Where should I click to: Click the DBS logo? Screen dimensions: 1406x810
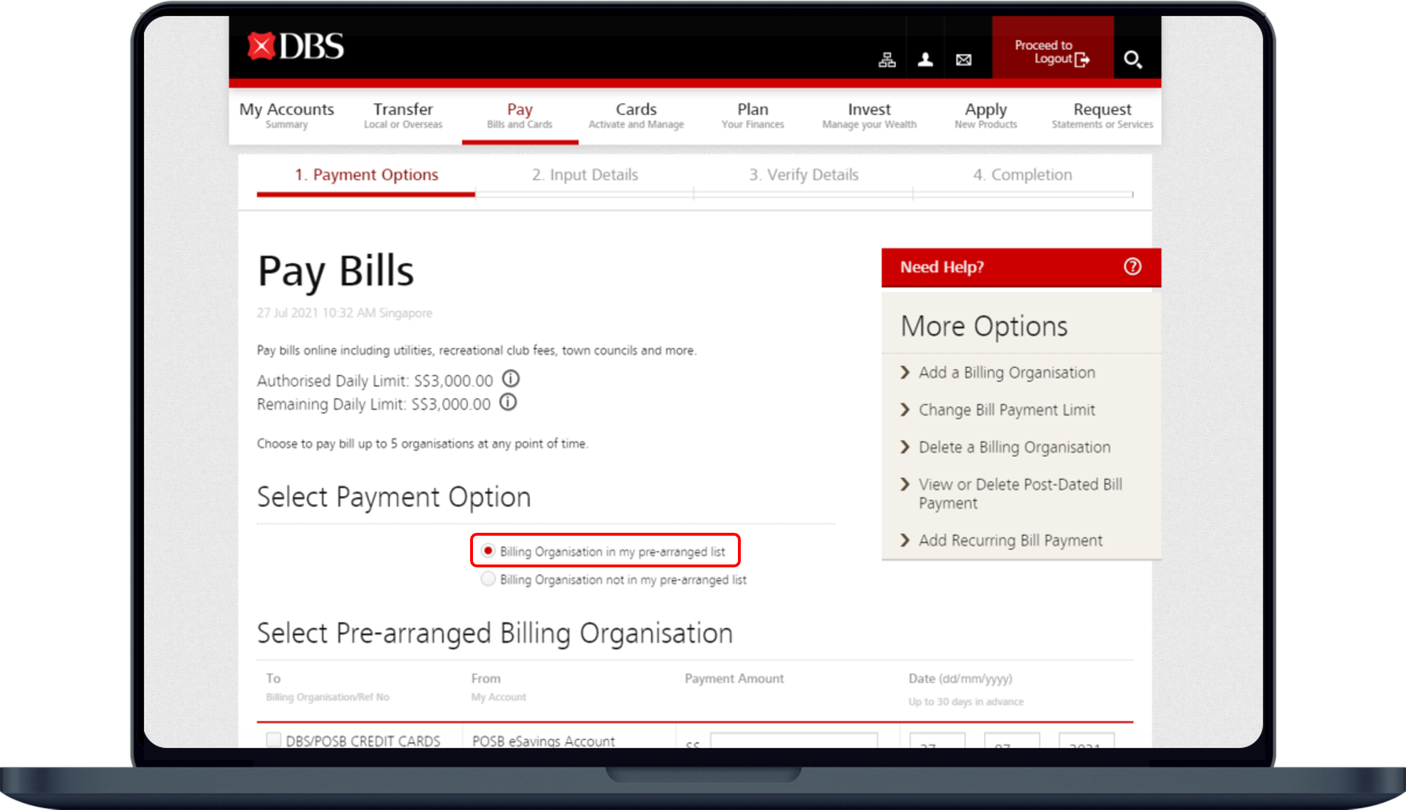(295, 47)
